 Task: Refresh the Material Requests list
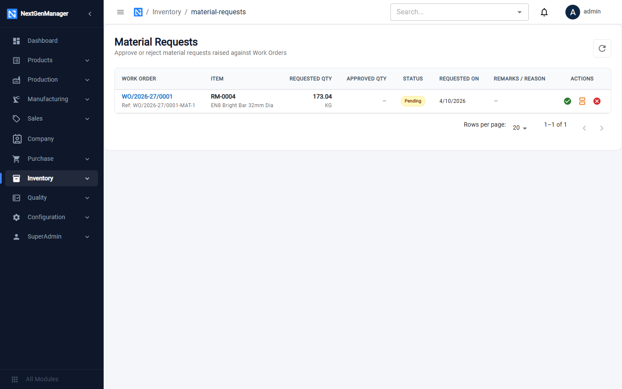point(602,48)
